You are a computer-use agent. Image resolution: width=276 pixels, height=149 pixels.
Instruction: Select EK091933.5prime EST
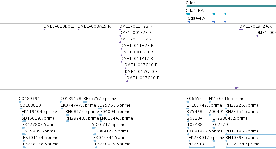(205, 131)
